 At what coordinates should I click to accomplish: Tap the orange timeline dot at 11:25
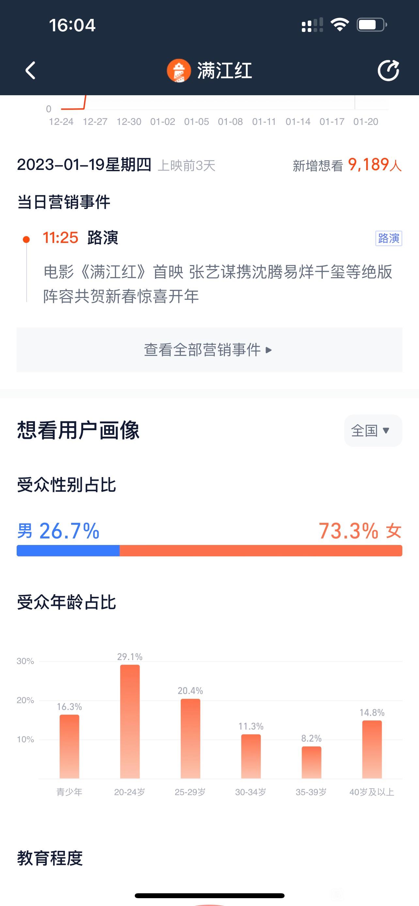coord(26,239)
